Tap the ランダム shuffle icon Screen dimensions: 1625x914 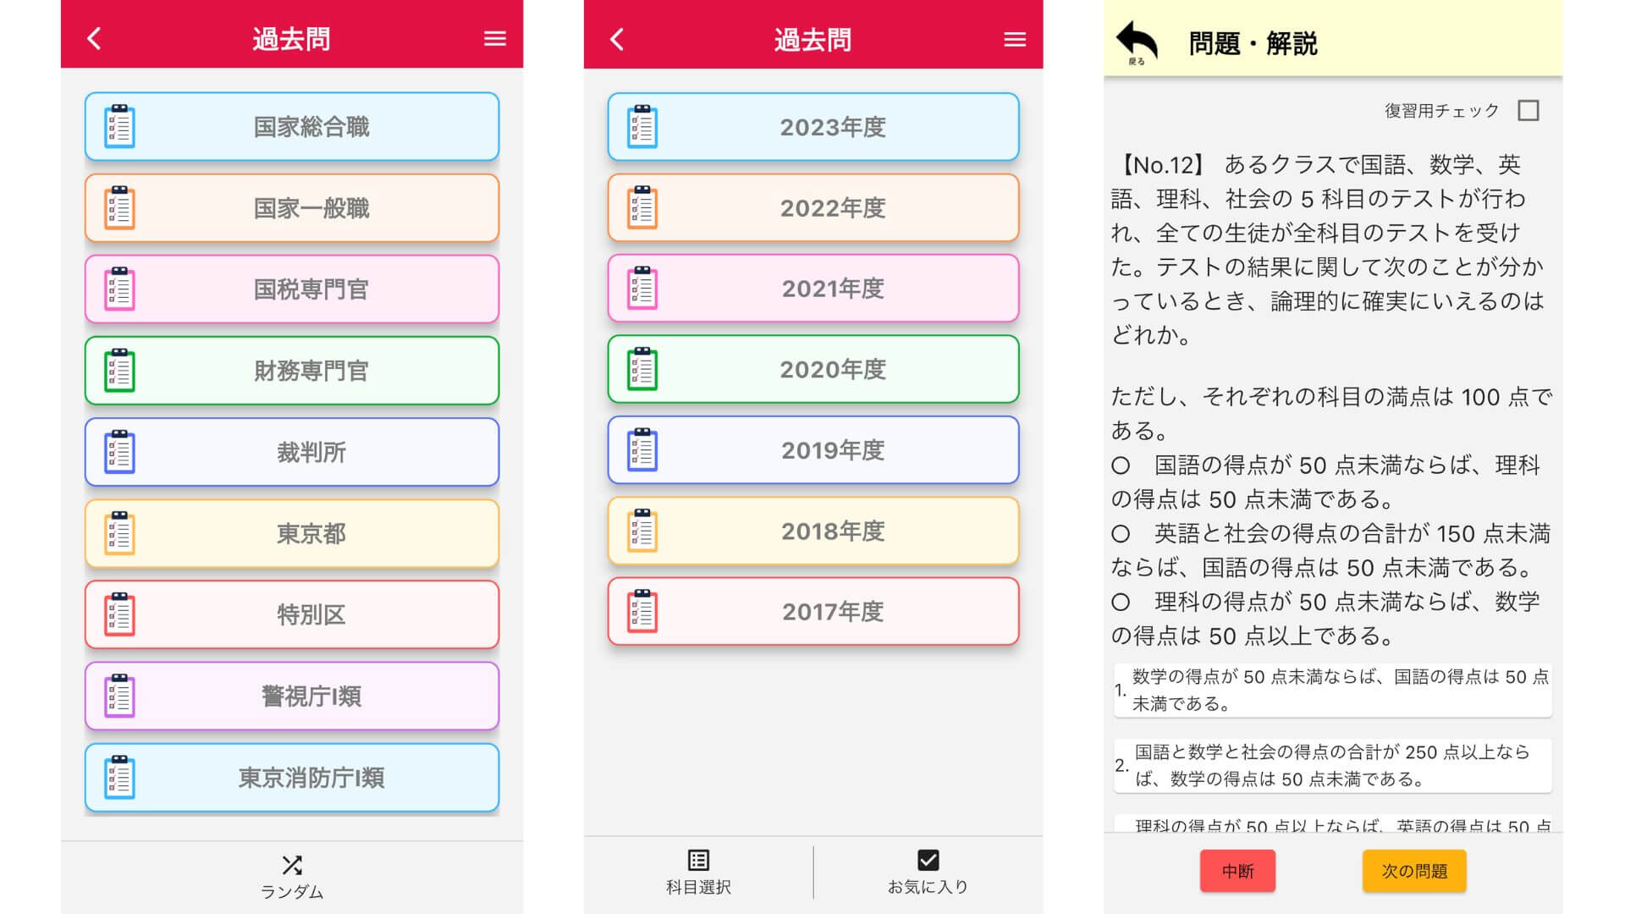click(x=292, y=865)
